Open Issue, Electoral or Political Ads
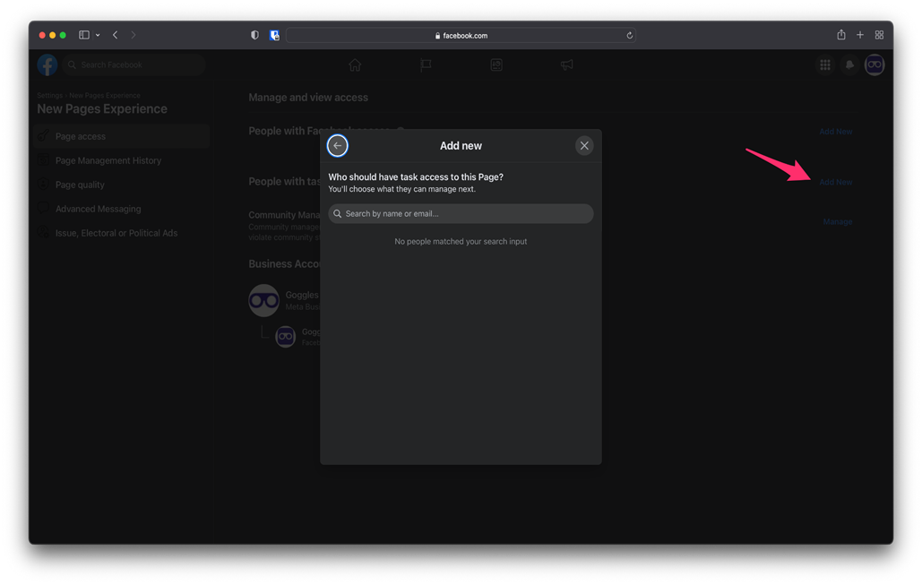This screenshot has width=922, height=585. (116, 233)
